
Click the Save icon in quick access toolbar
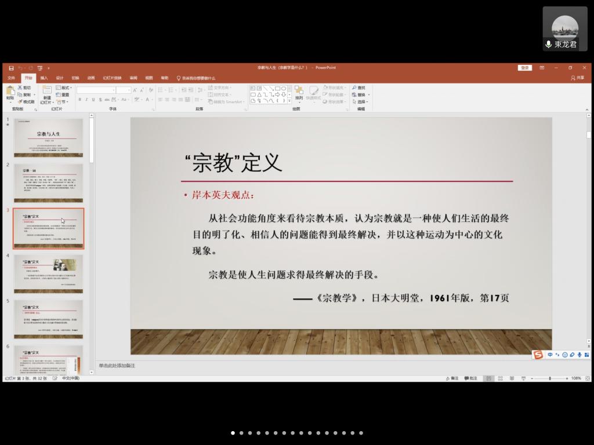11,68
